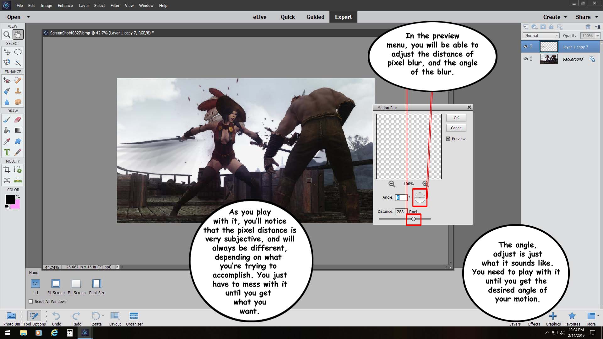
Task: Select the Pencil tool
Action: coord(18,153)
